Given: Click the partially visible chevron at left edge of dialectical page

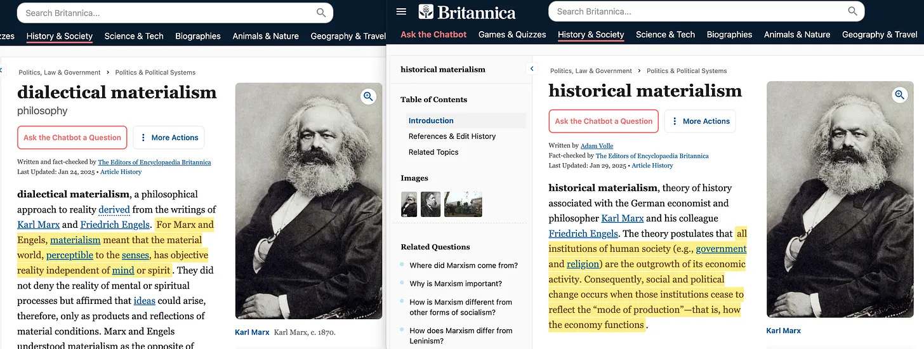Looking at the screenshot, I should 1,70.
